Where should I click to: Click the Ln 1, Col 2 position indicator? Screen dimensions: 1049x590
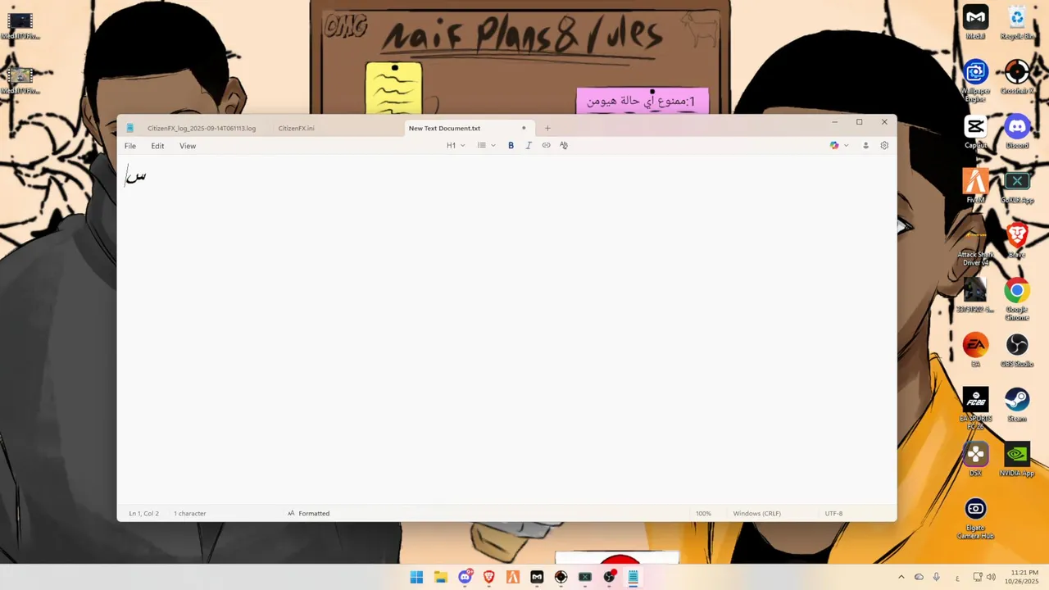[143, 514]
